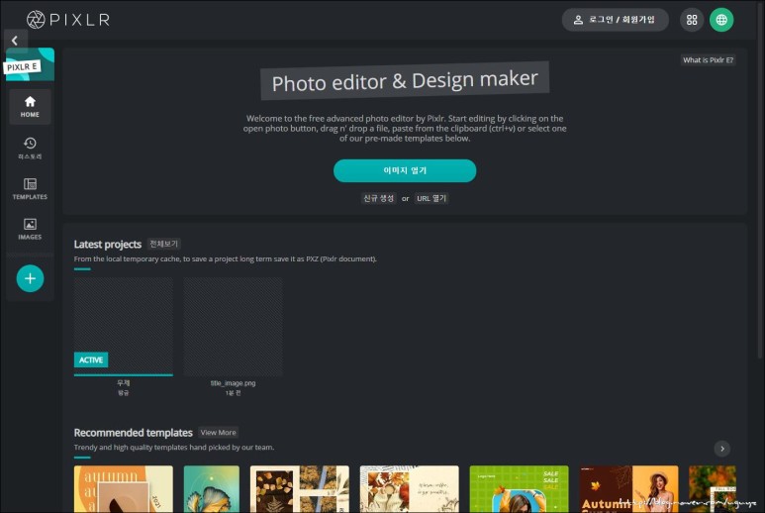Open the History sidebar item
Viewport: 765px width, 513px height.
(x=30, y=148)
